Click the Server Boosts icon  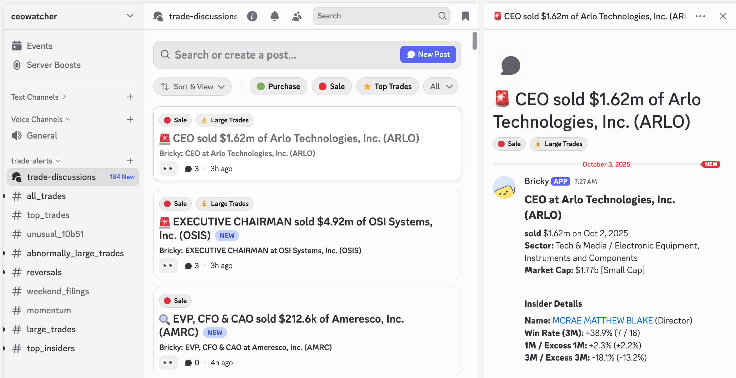17,65
